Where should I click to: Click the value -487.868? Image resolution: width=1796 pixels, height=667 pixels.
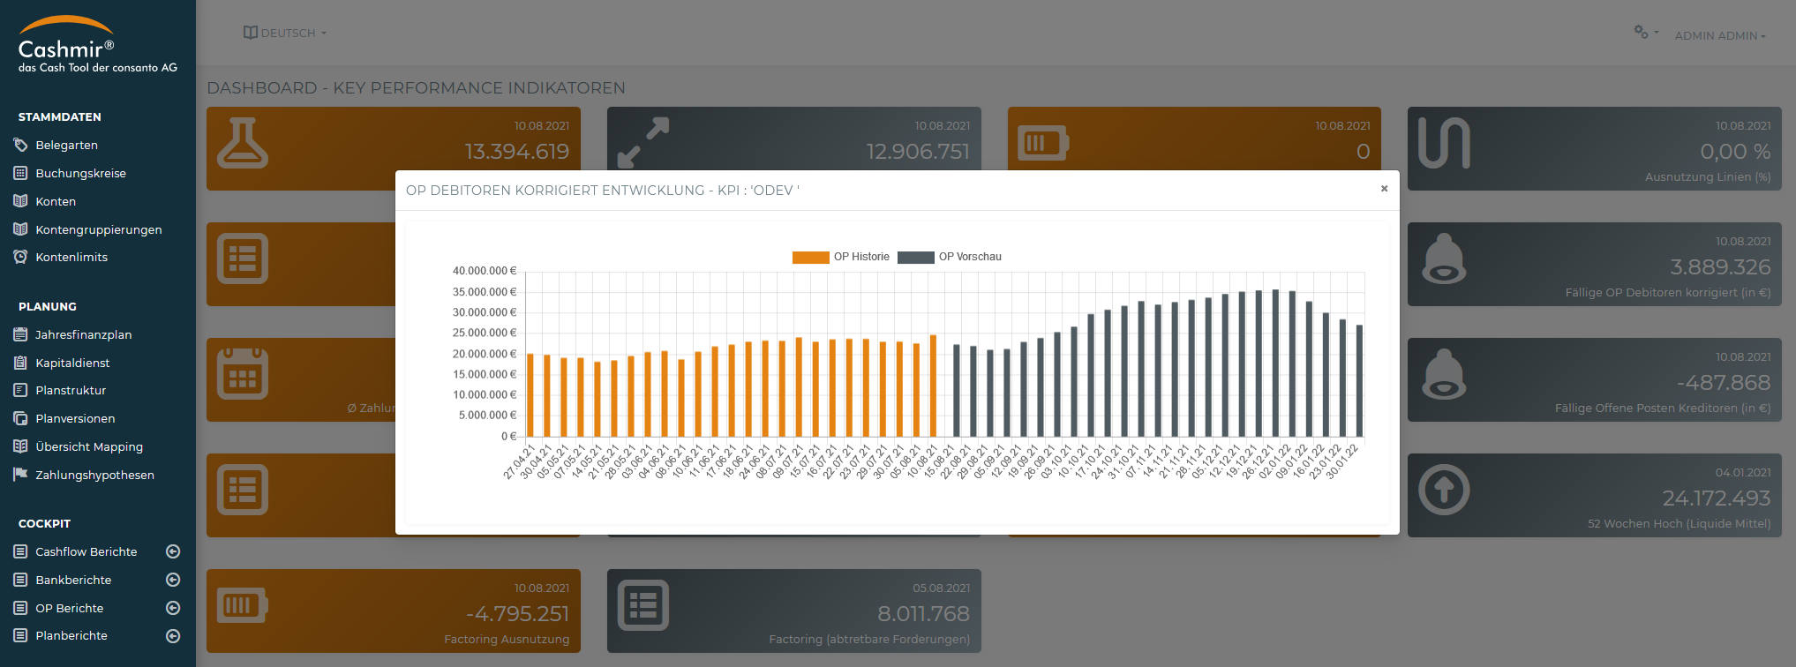pos(1724,382)
